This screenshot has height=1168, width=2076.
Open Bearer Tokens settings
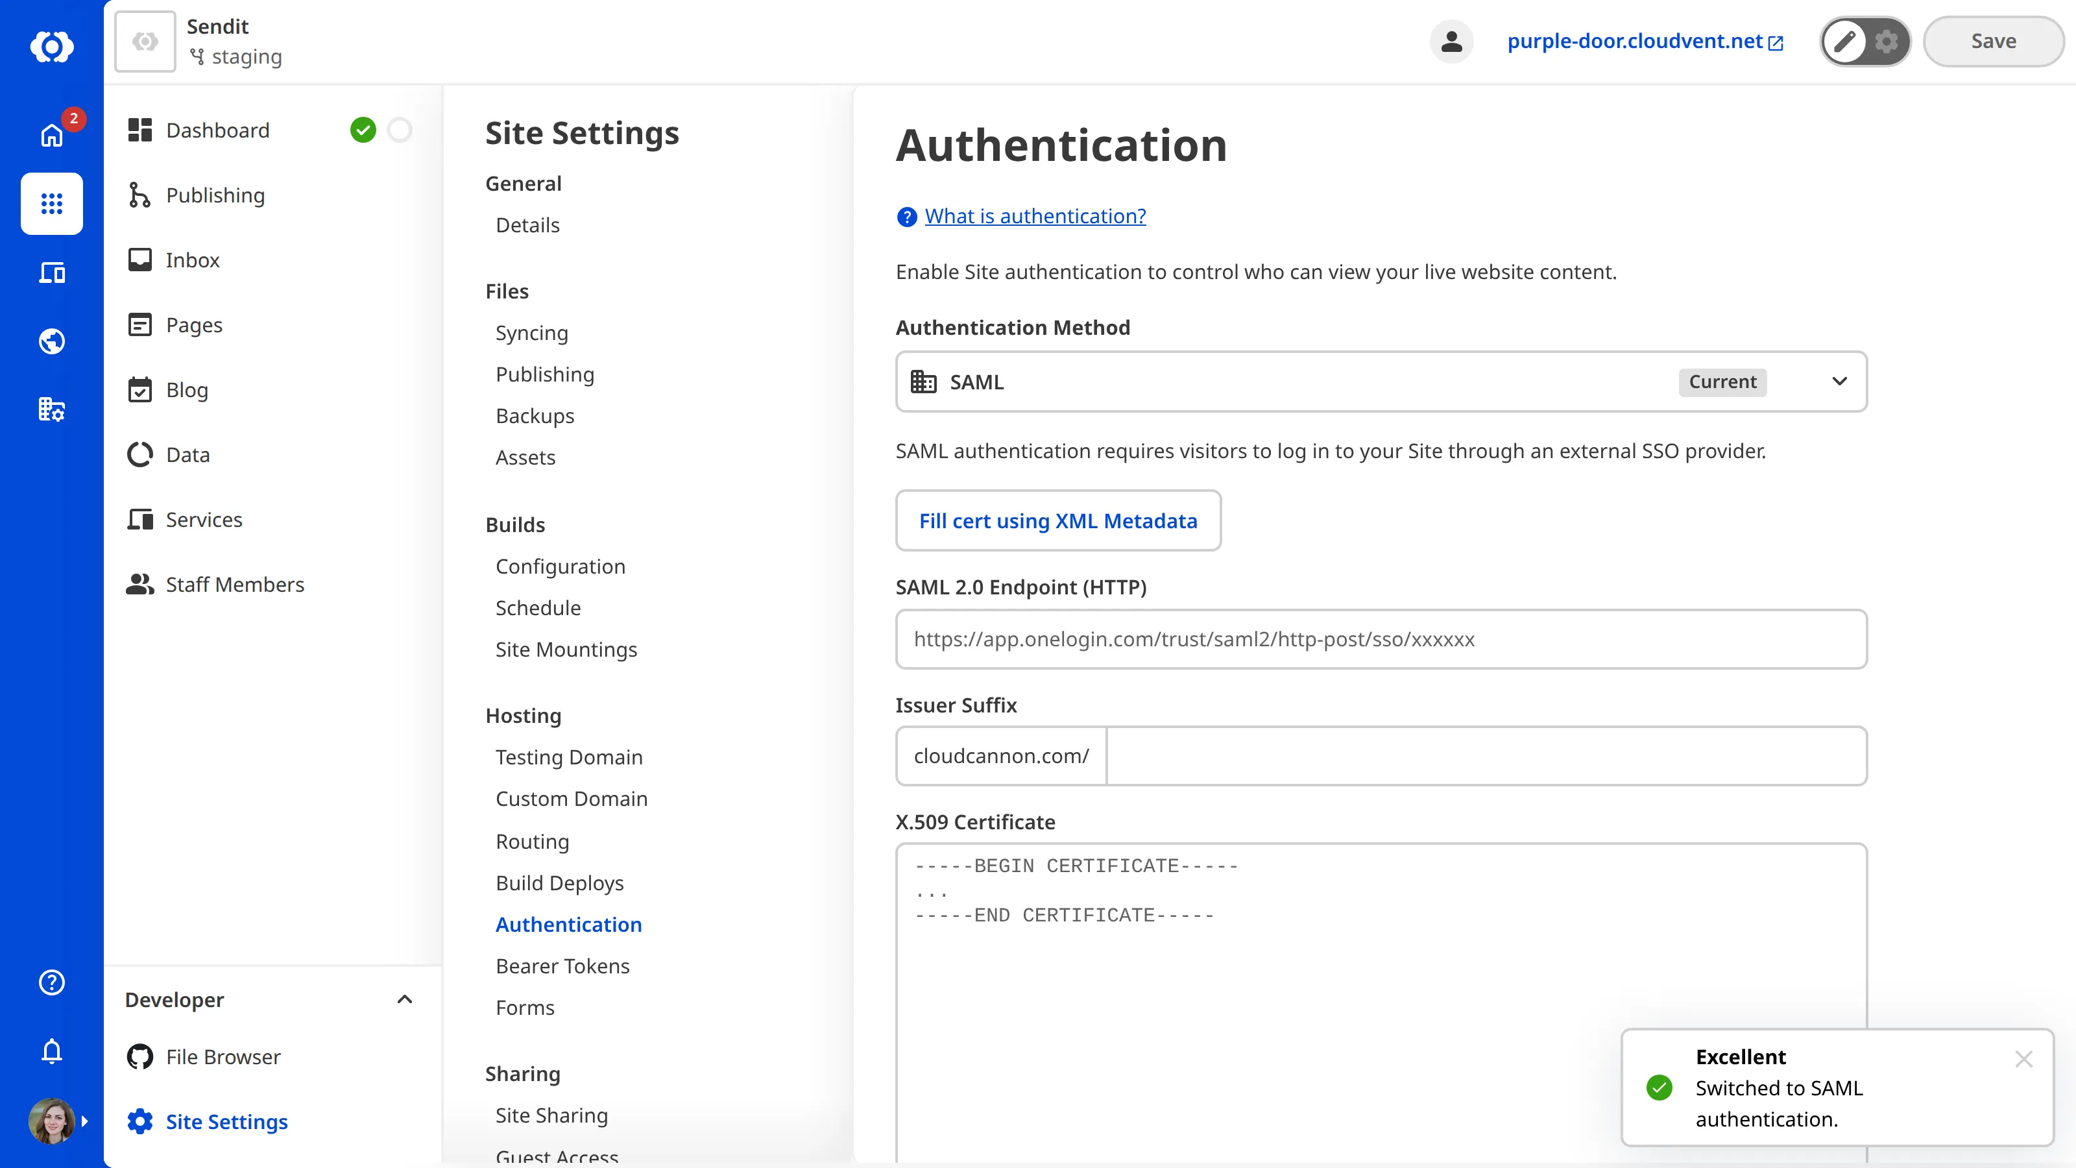(562, 966)
